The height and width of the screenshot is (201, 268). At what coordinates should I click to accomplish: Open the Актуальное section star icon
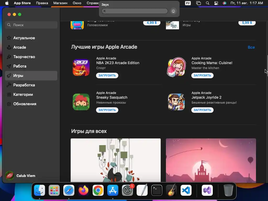[9, 38]
